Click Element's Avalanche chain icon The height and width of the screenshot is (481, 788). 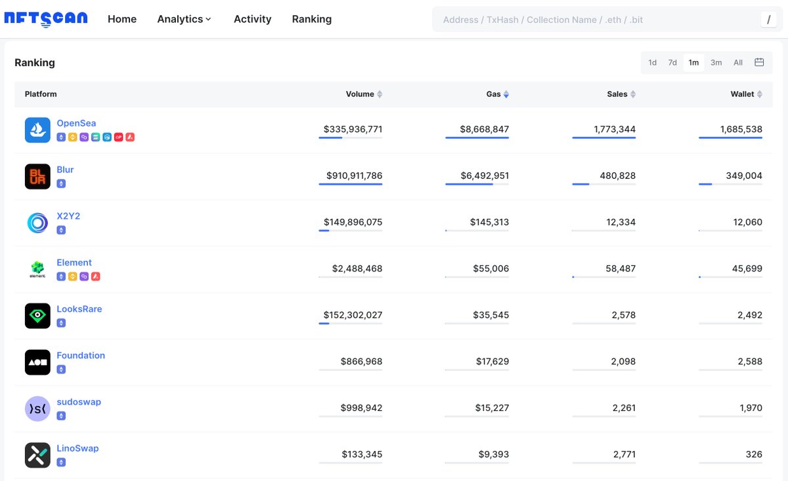pos(95,277)
